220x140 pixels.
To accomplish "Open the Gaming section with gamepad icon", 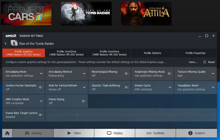I will 33,133.
